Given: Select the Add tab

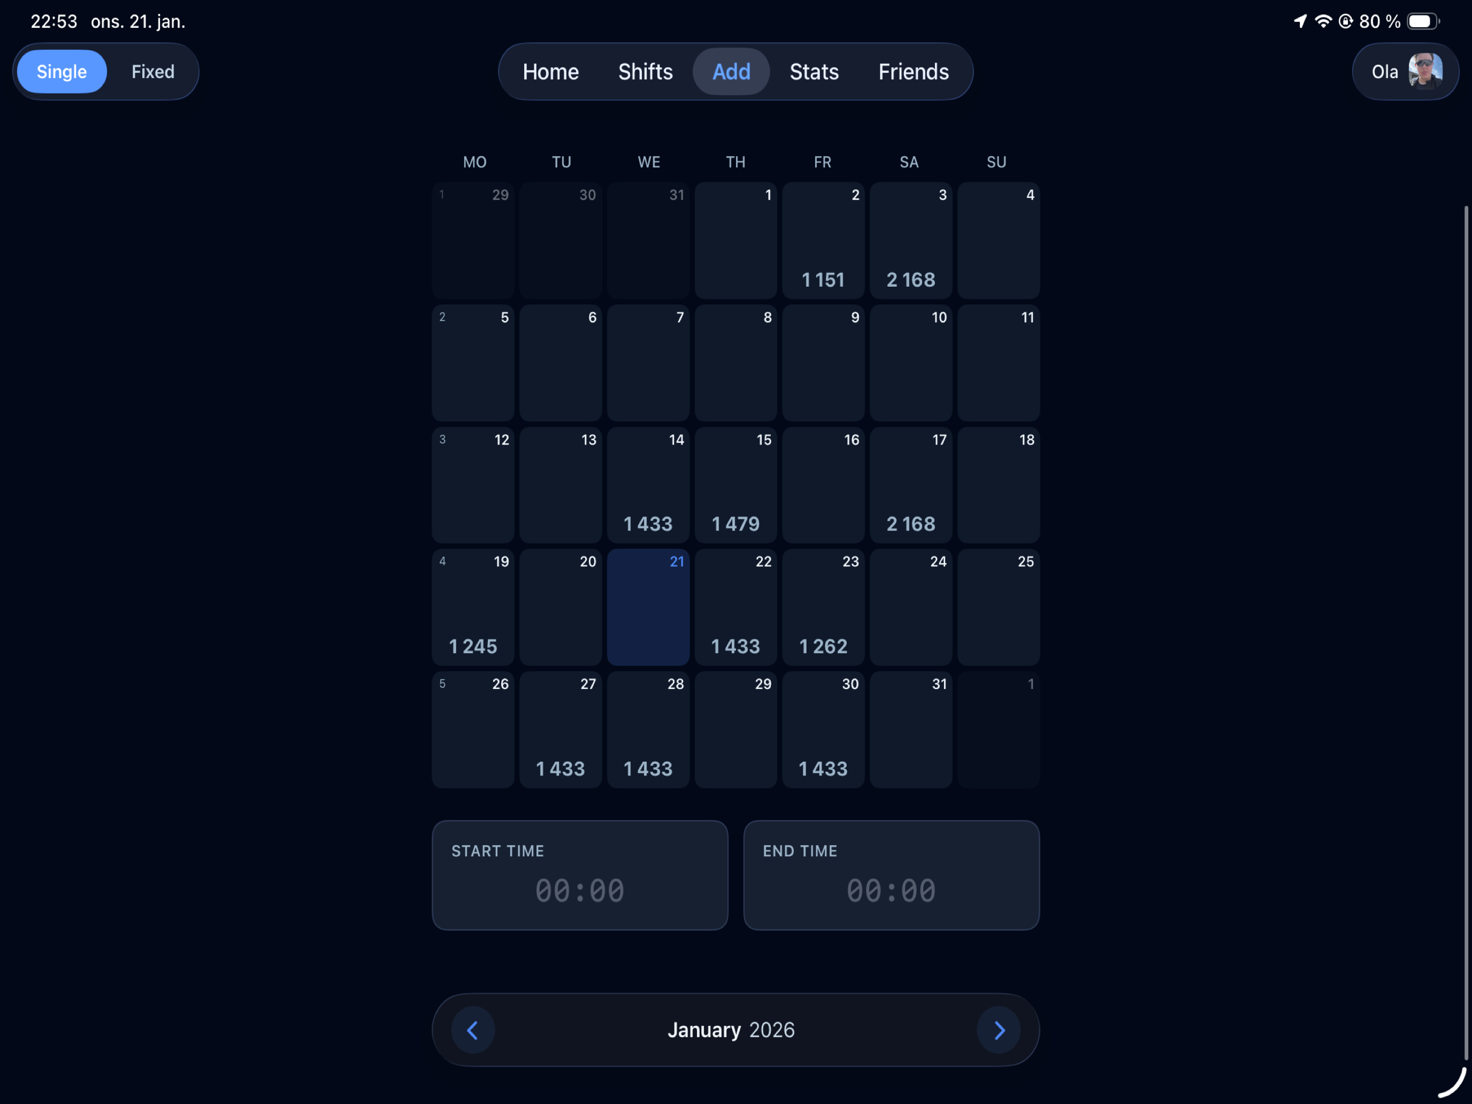Looking at the screenshot, I should (731, 71).
